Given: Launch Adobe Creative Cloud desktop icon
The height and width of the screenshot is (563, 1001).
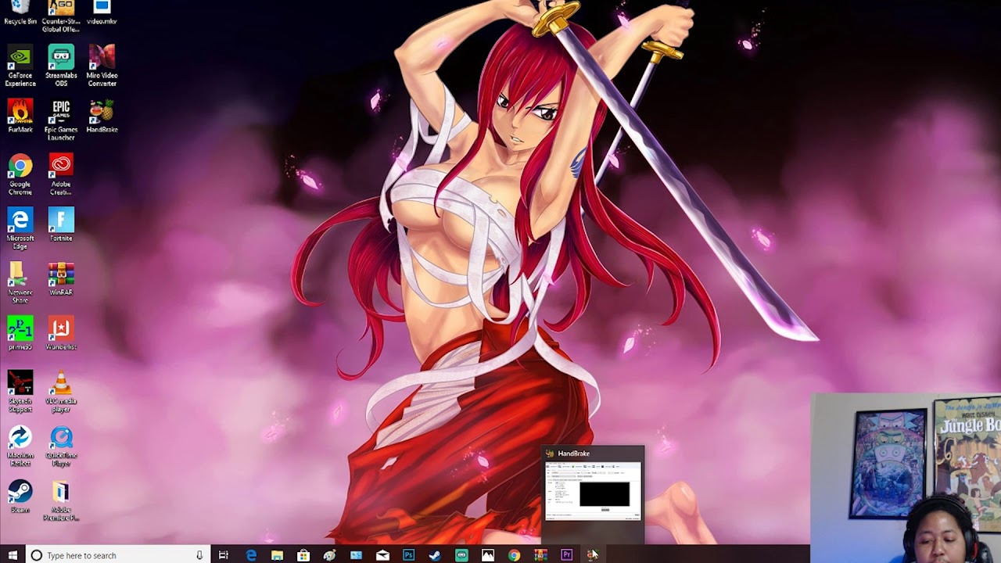Looking at the screenshot, I should point(61,174).
